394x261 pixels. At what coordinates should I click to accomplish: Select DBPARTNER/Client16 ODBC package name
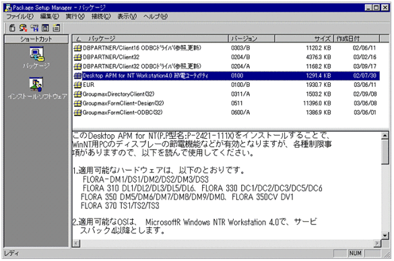point(142,48)
